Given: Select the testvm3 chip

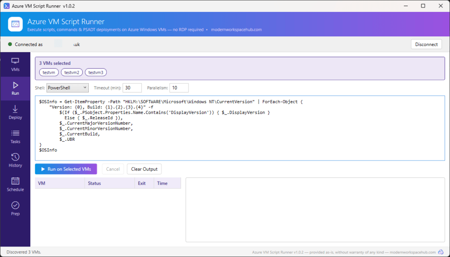Looking at the screenshot, I should [95, 72].
